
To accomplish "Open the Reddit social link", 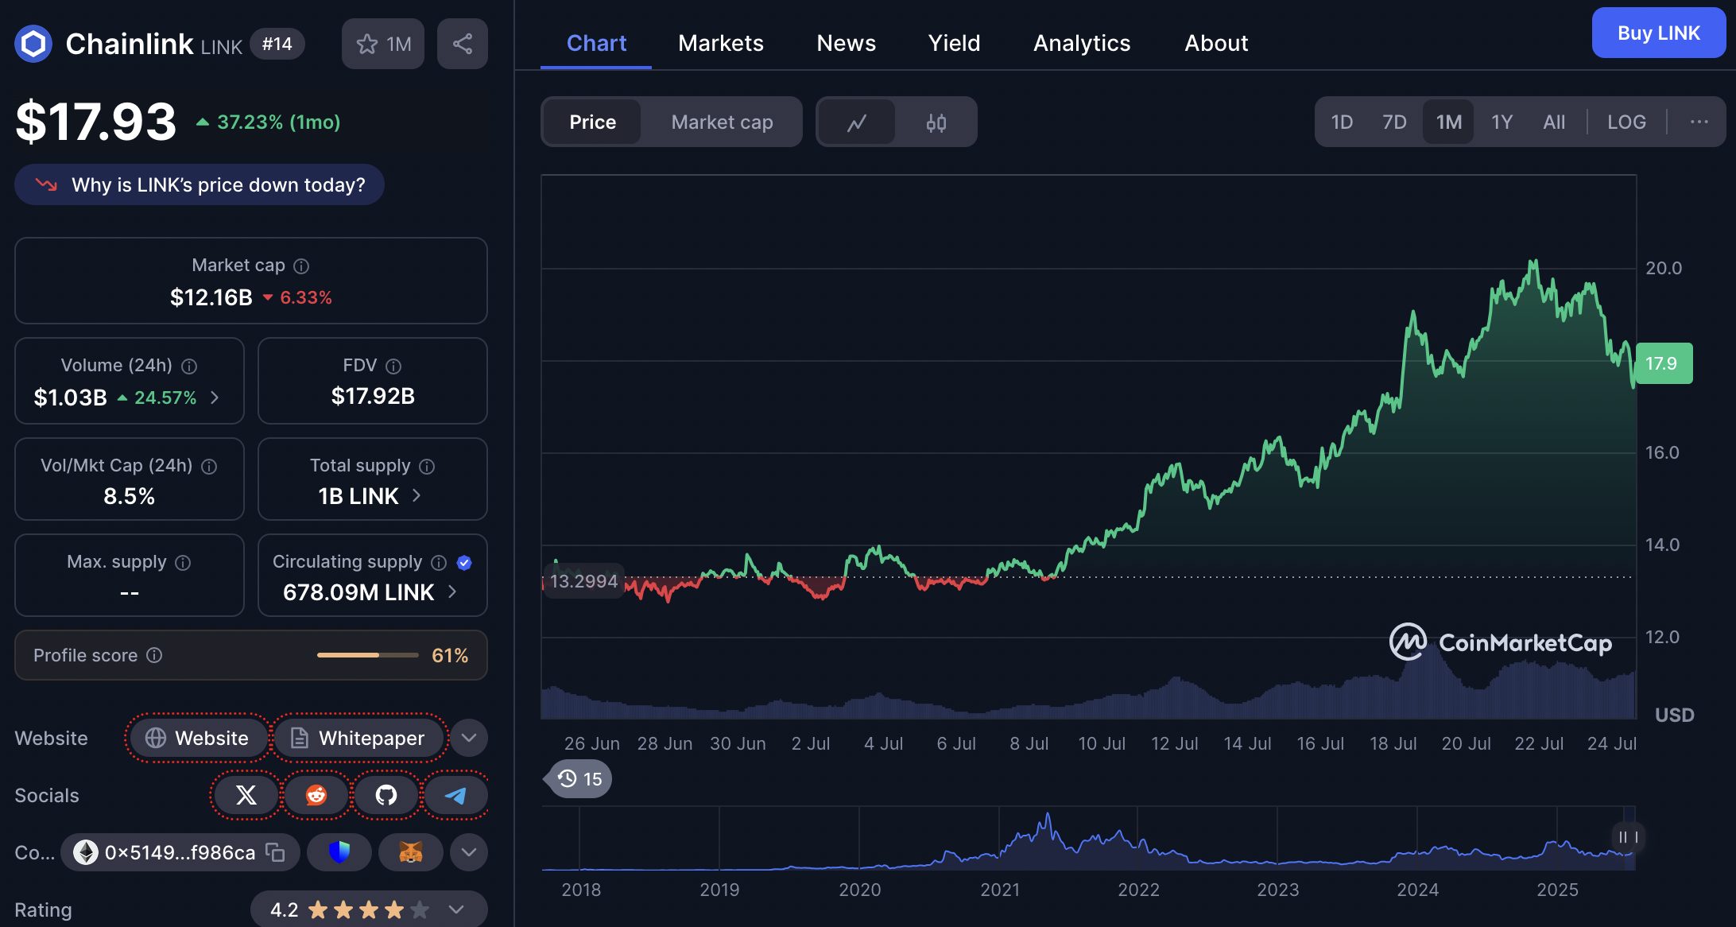I will [x=316, y=795].
